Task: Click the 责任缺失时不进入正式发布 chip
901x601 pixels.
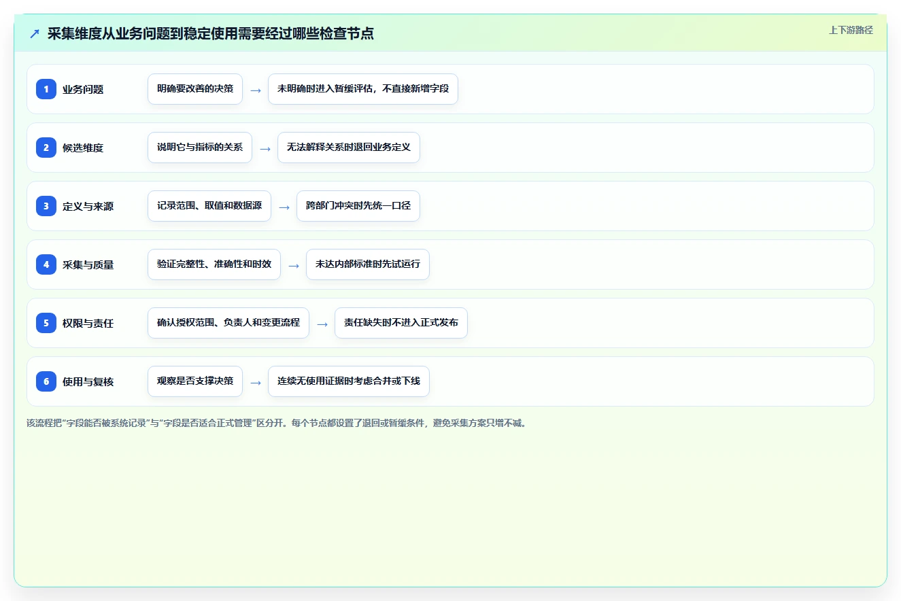Action: coord(401,323)
